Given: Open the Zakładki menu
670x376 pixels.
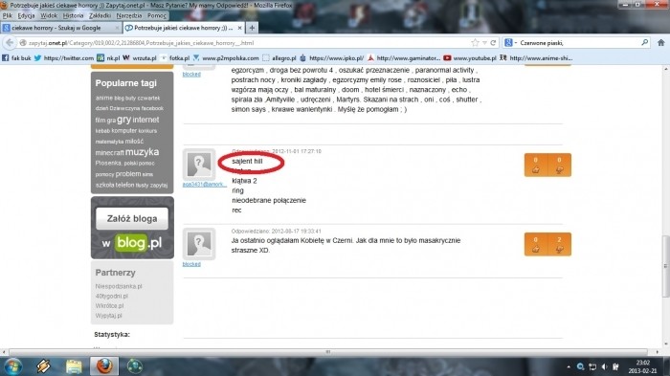Looking at the screenshot, I should pos(100,15).
